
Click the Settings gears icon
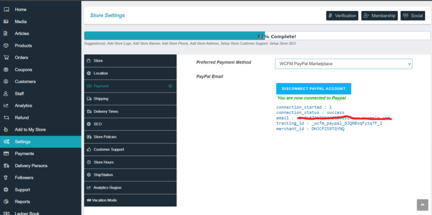(6, 142)
